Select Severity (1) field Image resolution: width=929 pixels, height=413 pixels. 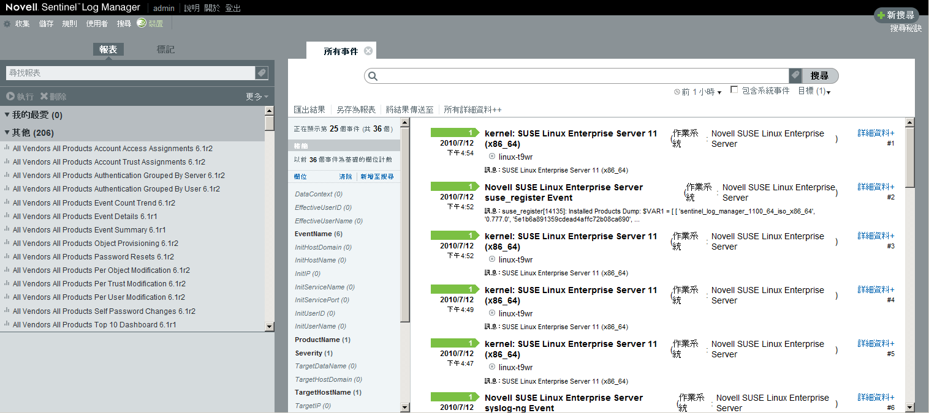click(314, 353)
